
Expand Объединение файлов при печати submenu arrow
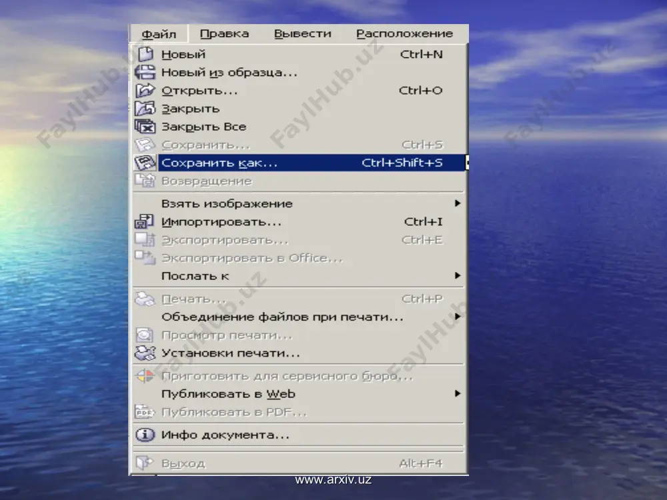click(x=458, y=316)
